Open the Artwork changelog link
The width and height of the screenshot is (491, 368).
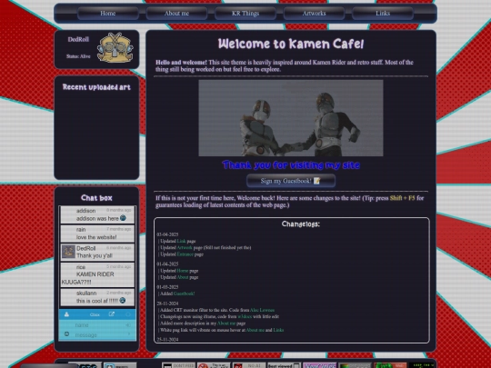click(185, 247)
